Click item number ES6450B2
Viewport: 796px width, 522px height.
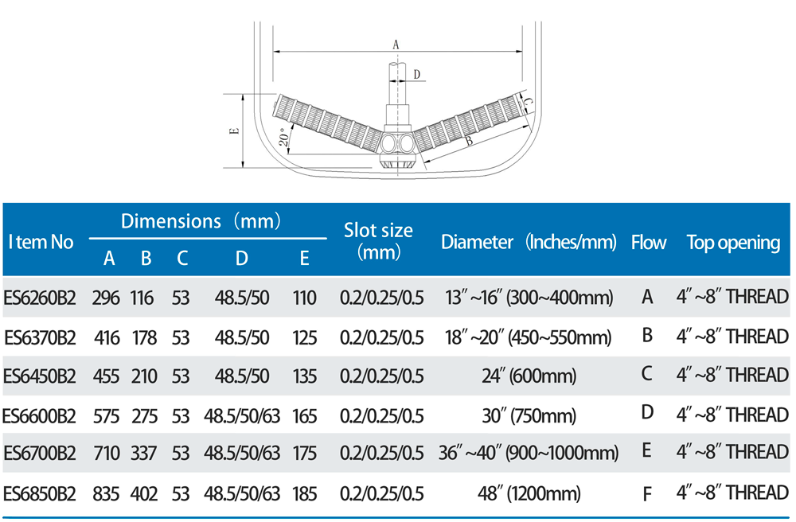point(40,376)
